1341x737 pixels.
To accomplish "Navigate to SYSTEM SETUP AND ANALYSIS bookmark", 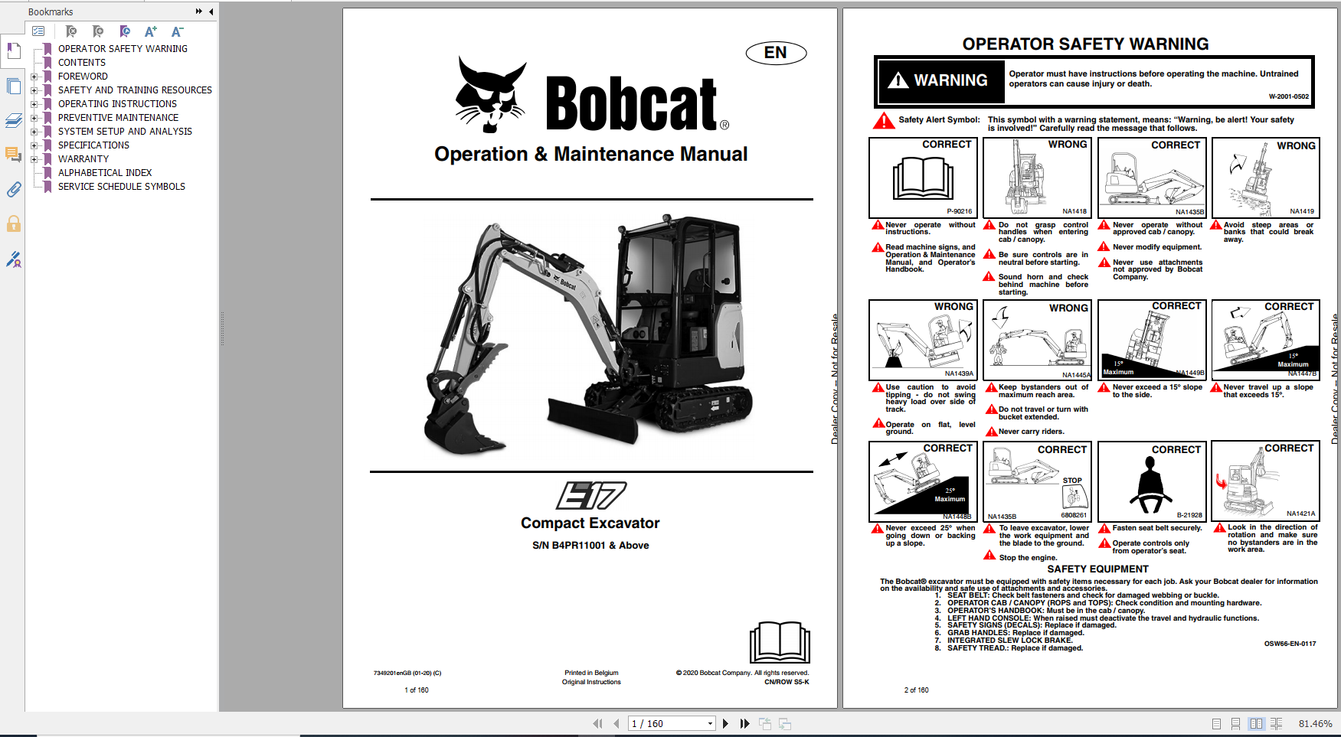I will 125,132.
